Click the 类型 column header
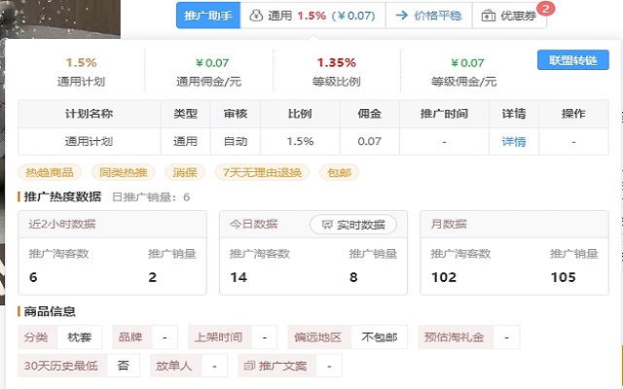 click(x=186, y=114)
